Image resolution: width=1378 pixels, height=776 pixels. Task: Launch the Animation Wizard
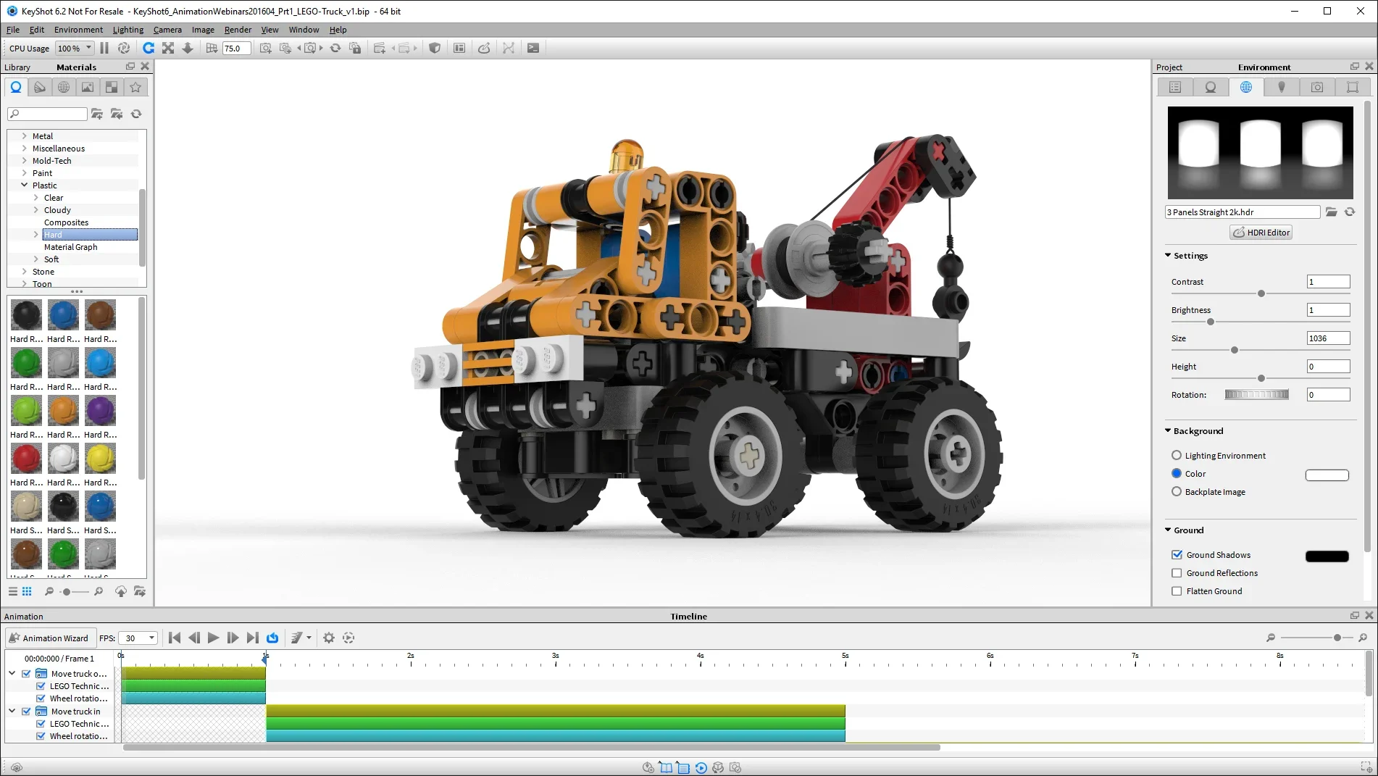[x=50, y=638]
